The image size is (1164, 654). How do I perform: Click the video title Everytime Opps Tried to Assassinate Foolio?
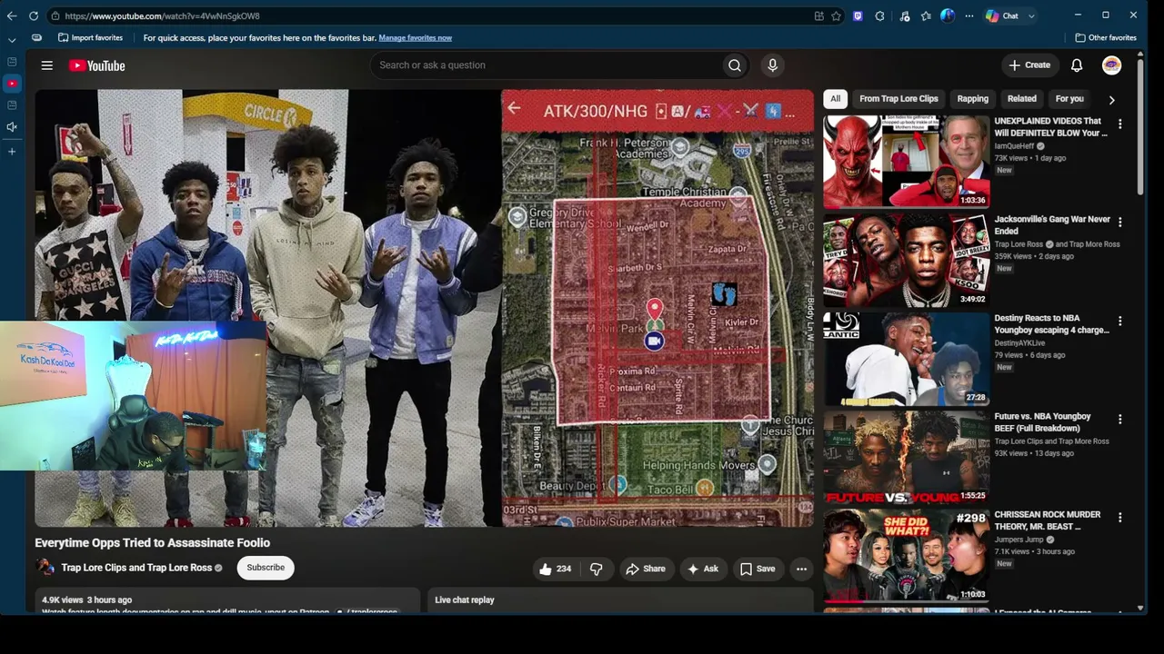(153, 542)
